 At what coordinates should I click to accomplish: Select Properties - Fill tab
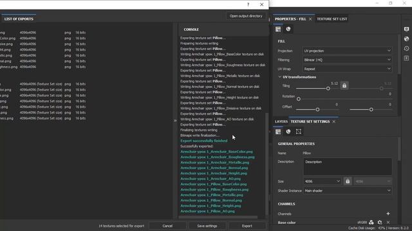pyautogui.click(x=290, y=19)
